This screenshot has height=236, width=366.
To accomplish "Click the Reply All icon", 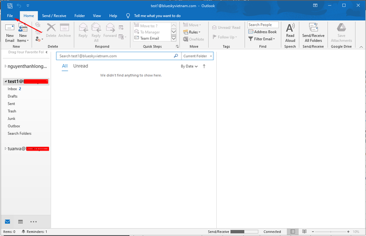I will (96, 33).
